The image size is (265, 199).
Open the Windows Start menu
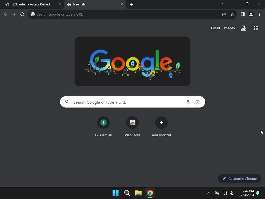click(116, 193)
